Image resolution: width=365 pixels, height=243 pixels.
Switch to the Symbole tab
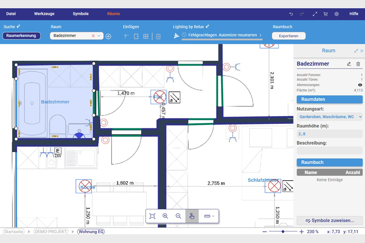click(81, 14)
